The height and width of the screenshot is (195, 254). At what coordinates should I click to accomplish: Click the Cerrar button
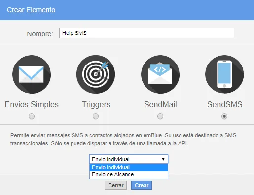[116, 185]
